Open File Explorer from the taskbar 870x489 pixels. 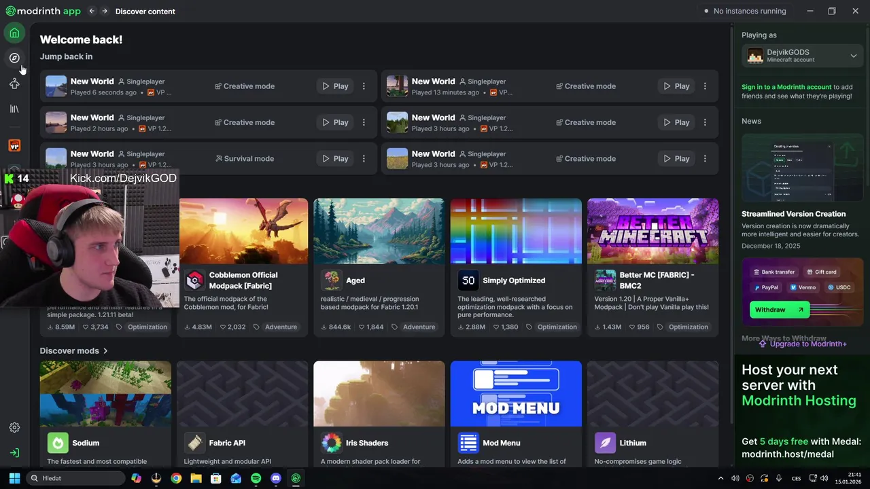coord(196,478)
